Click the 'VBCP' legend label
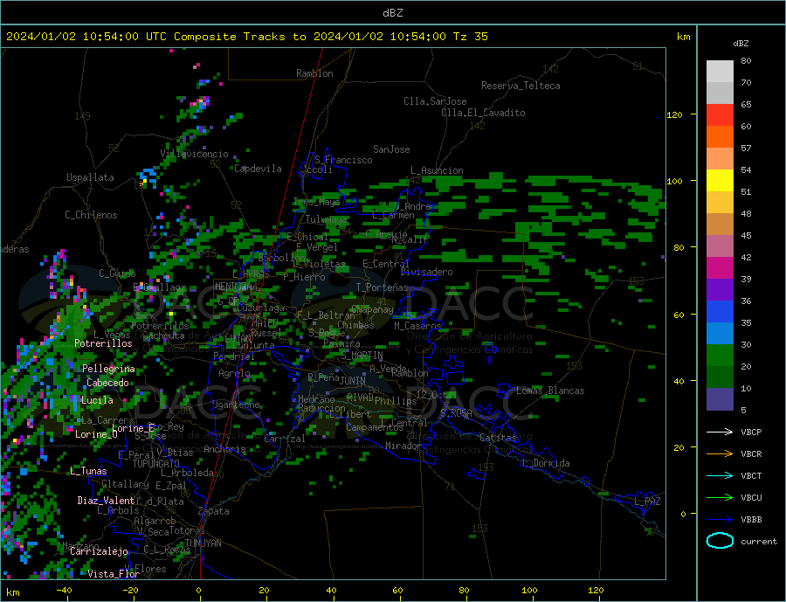Screen dimensions: 786x602 [751, 432]
